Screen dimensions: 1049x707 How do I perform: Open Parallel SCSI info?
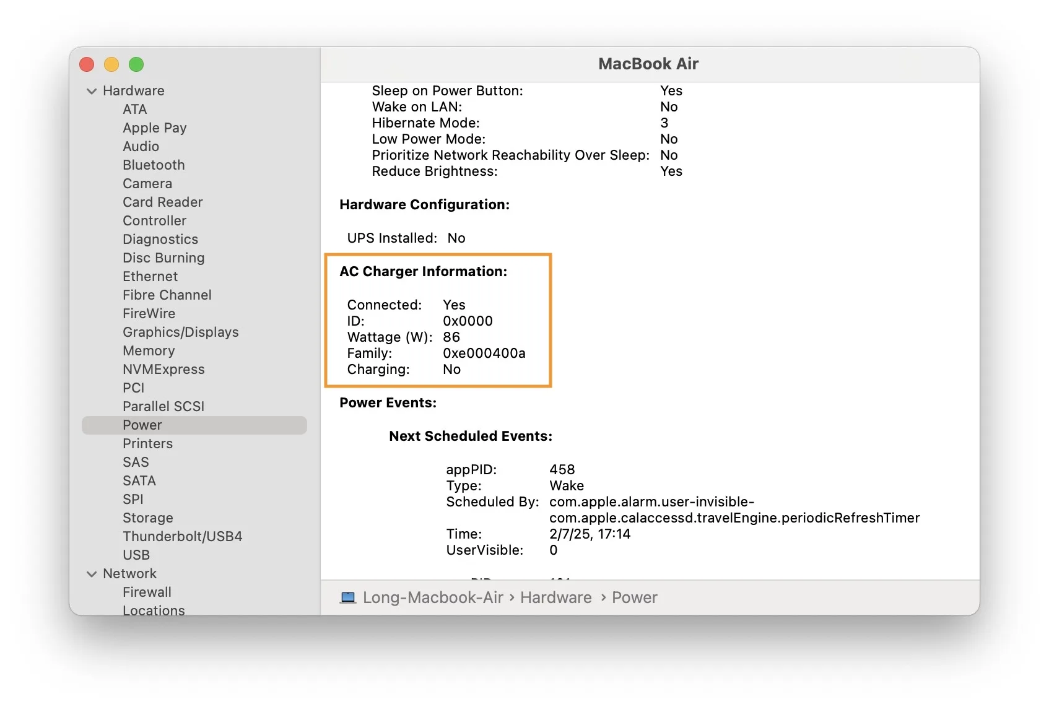point(163,407)
